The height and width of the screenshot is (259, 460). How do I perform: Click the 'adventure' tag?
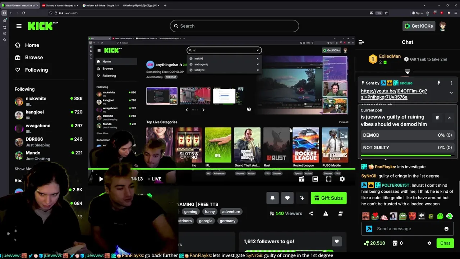(231, 212)
